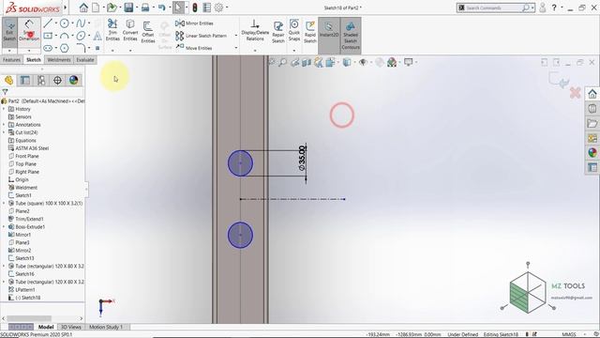The image size is (600, 338).
Task: Click the Convert Entities tool
Action: click(x=130, y=30)
